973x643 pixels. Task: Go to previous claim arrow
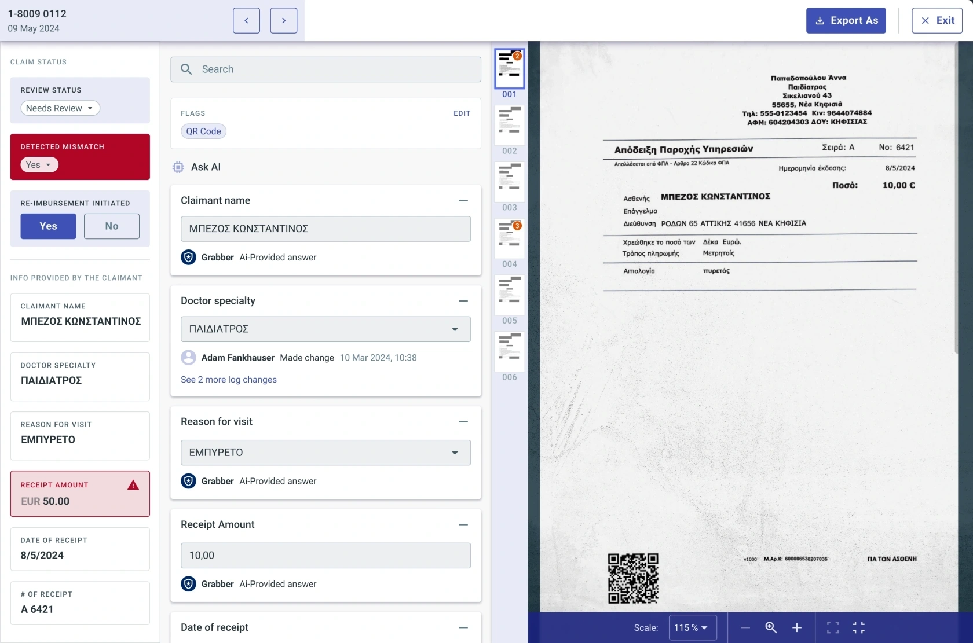246,21
